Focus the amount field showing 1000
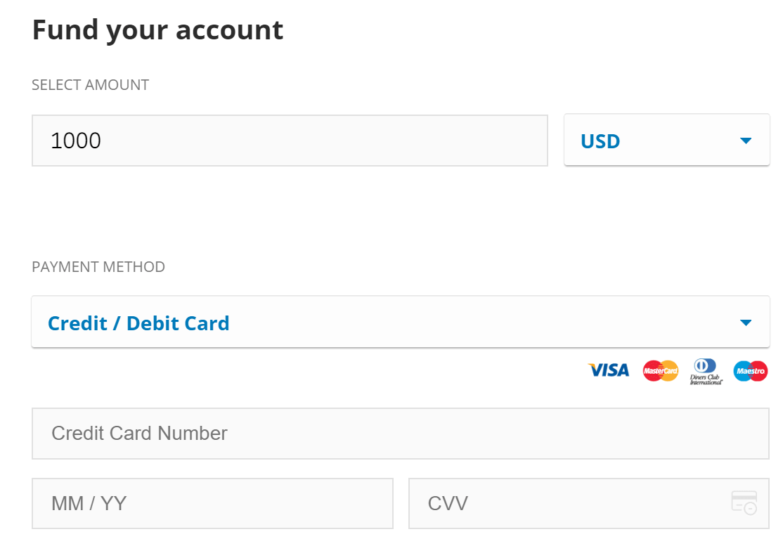Viewport: 783px width, 546px height. [290, 141]
